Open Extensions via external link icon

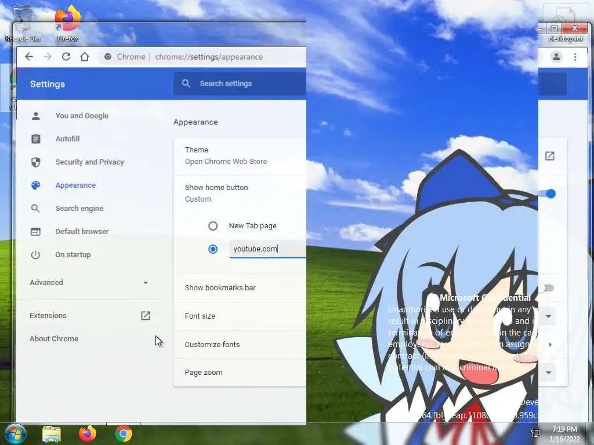(146, 316)
